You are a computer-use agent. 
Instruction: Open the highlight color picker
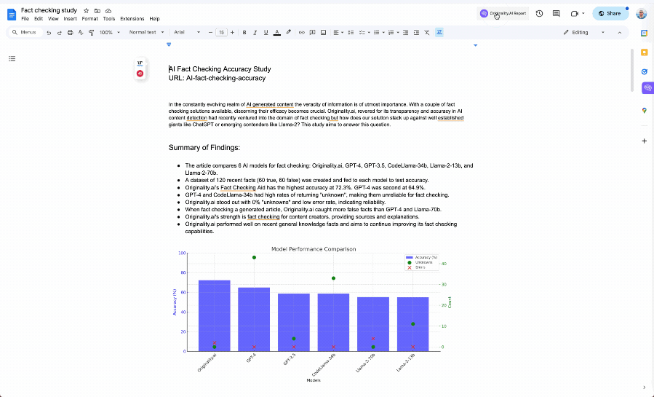288,33
